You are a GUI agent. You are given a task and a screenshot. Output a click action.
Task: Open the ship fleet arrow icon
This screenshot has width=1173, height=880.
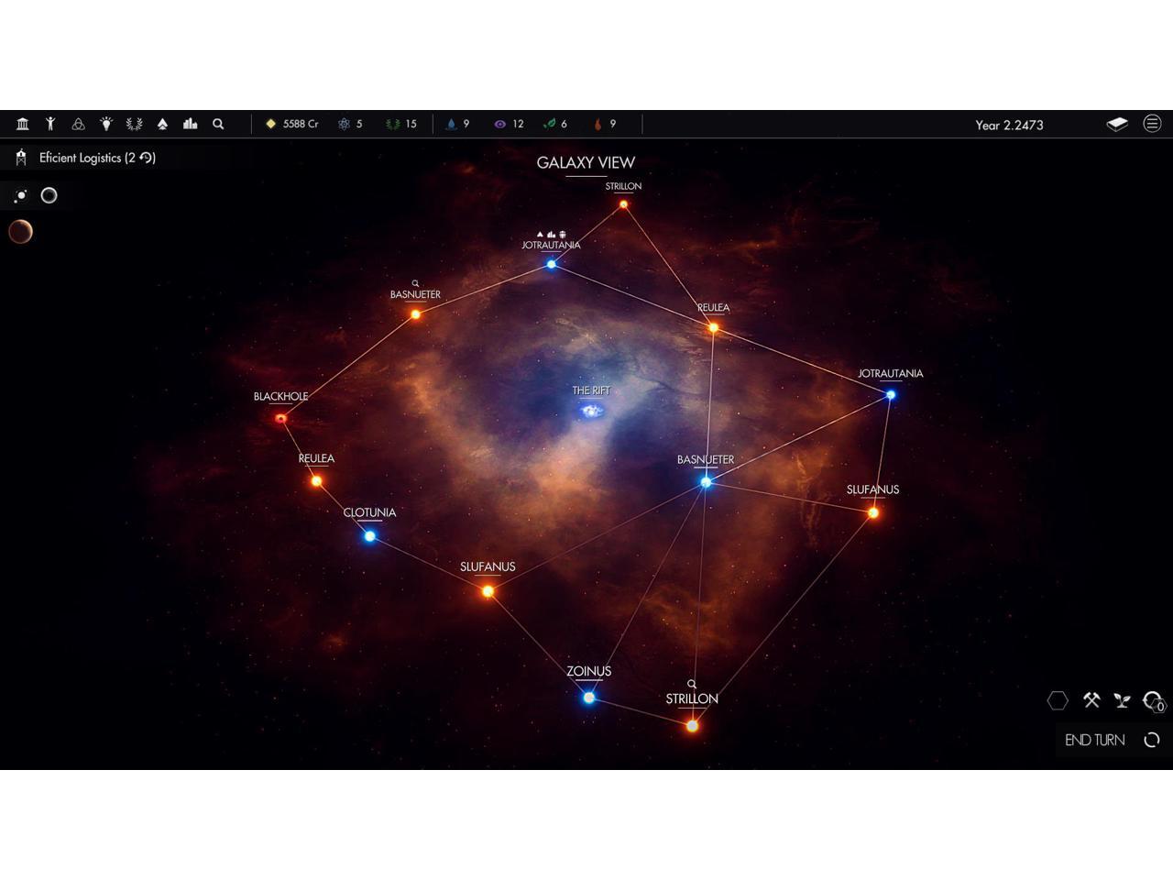pyautogui.click(x=162, y=124)
